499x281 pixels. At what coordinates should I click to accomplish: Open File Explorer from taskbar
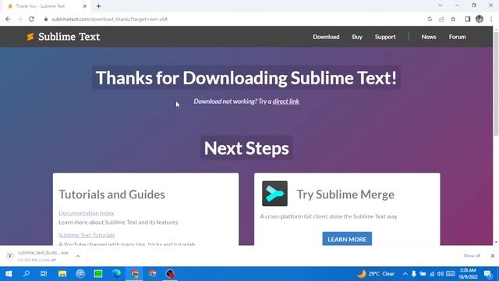[62, 274]
